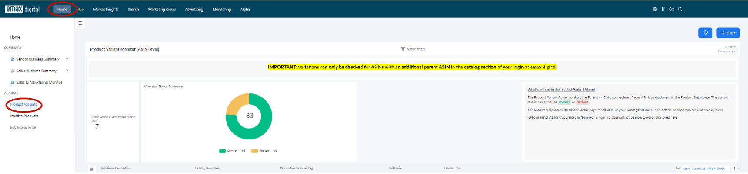
Task: Click the 83 total in the donut center
Action: [250, 116]
